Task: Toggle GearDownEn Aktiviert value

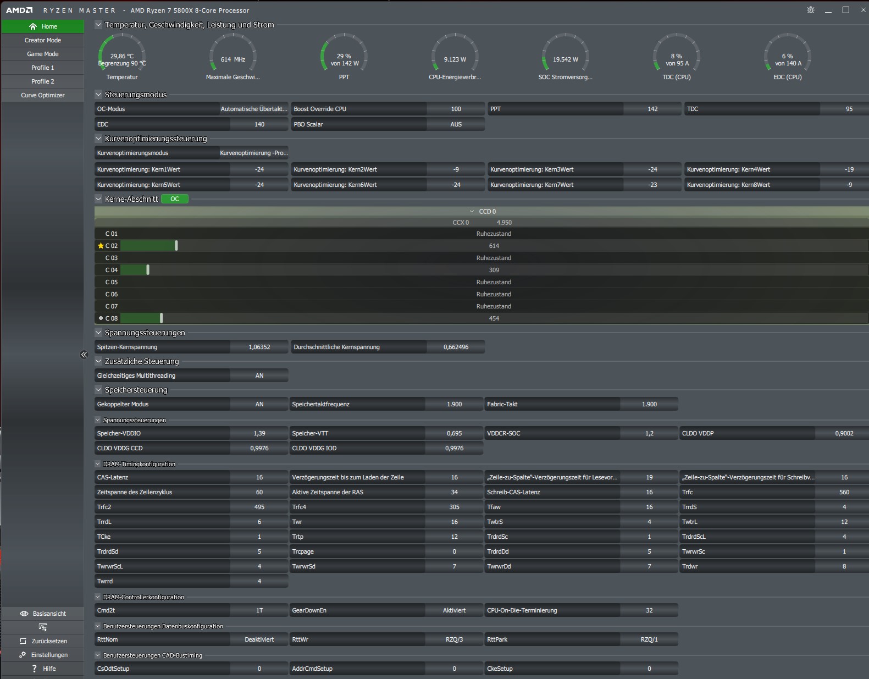Action: [454, 611]
